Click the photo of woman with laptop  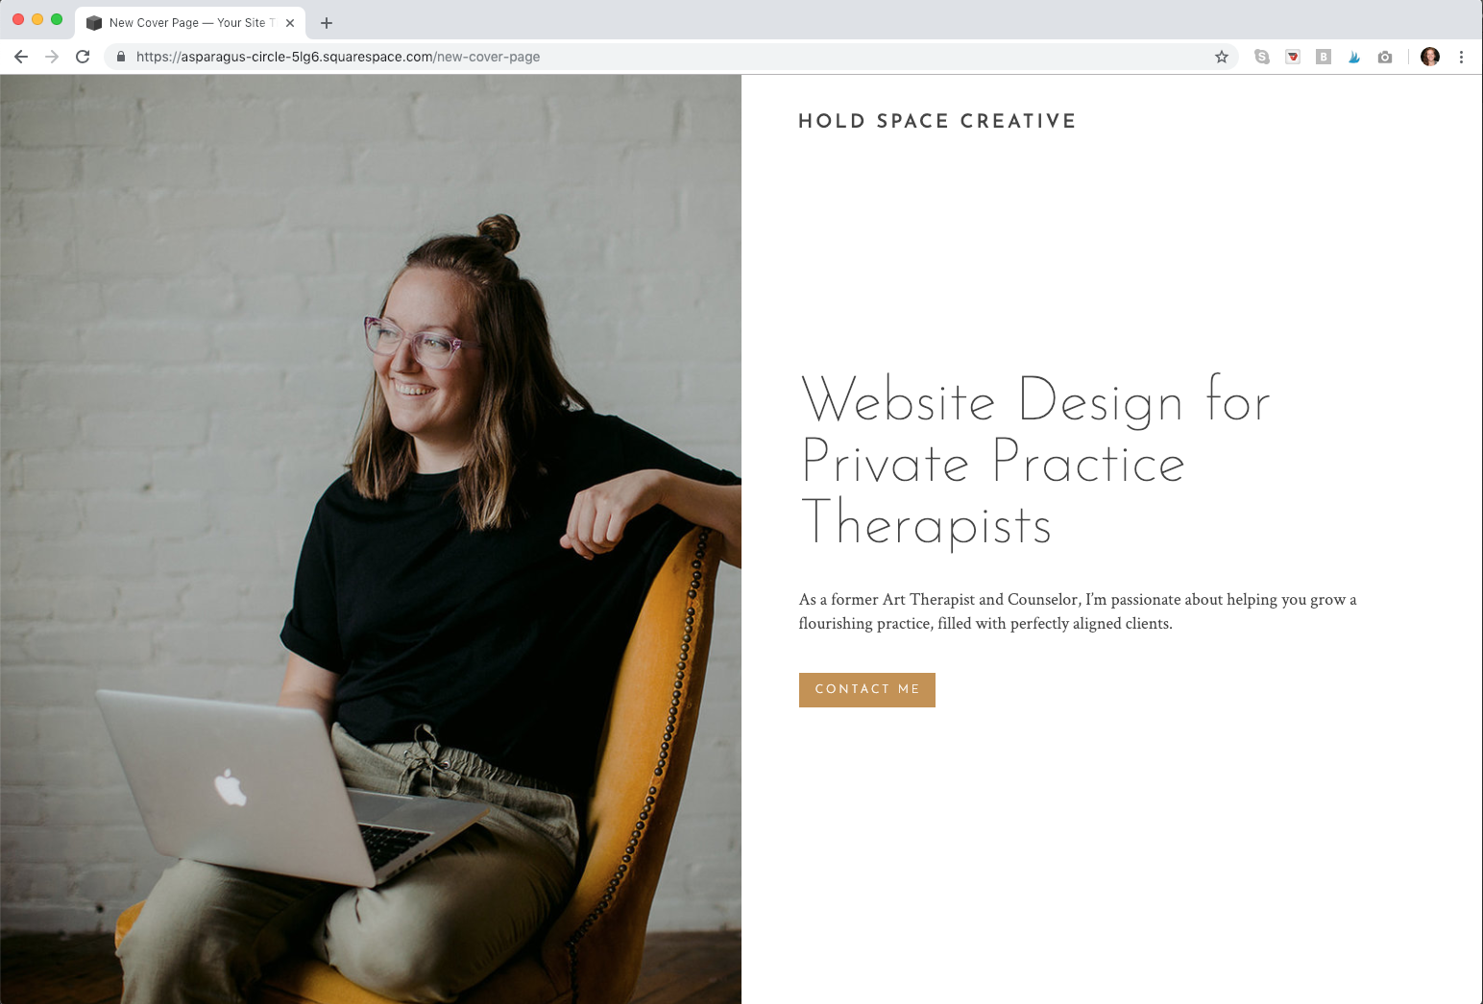tap(371, 539)
